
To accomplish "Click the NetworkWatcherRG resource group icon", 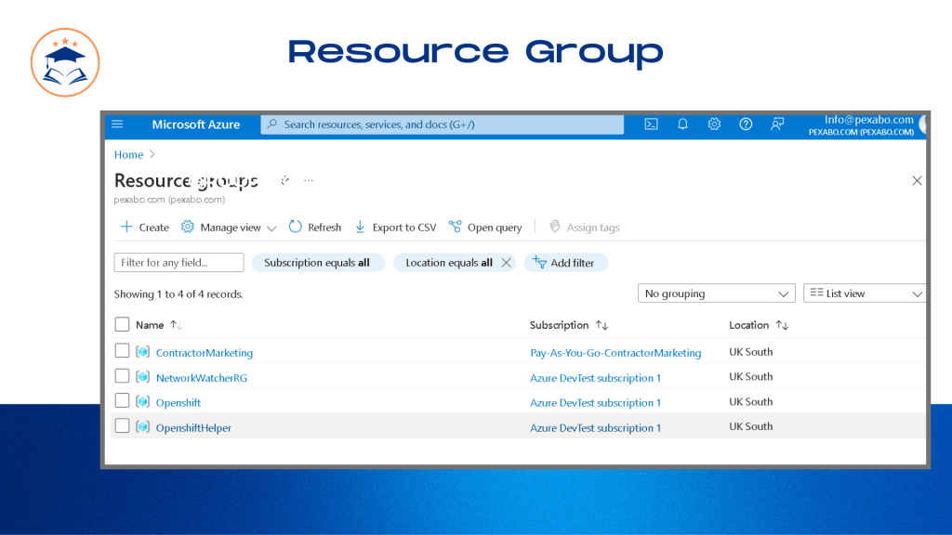I will click(142, 377).
